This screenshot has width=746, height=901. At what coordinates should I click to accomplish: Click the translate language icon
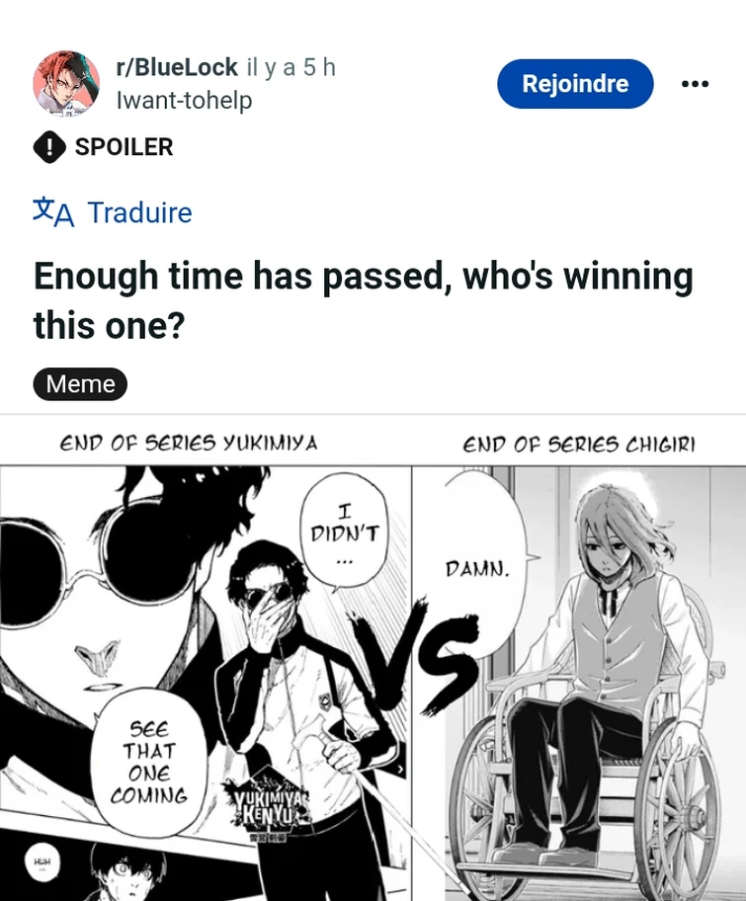[x=53, y=212]
